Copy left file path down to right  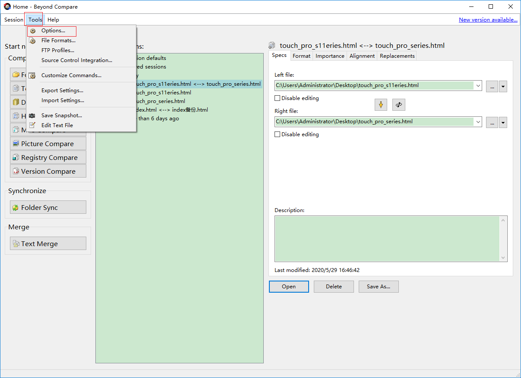pos(381,105)
